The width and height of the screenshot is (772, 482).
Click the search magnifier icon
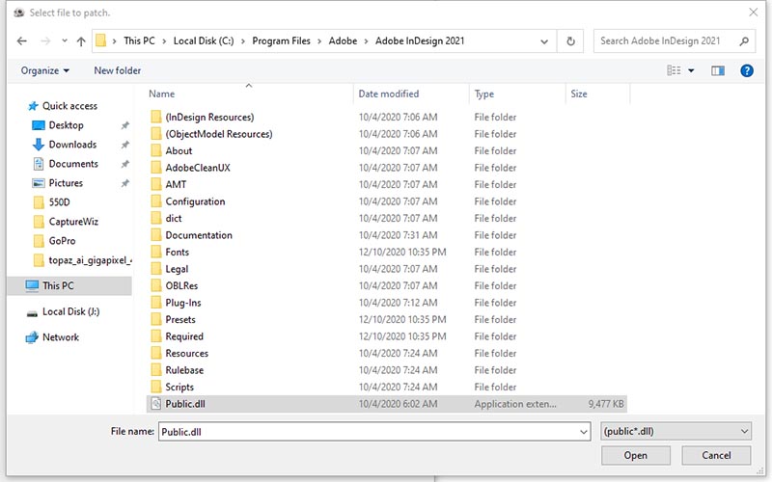(x=744, y=41)
